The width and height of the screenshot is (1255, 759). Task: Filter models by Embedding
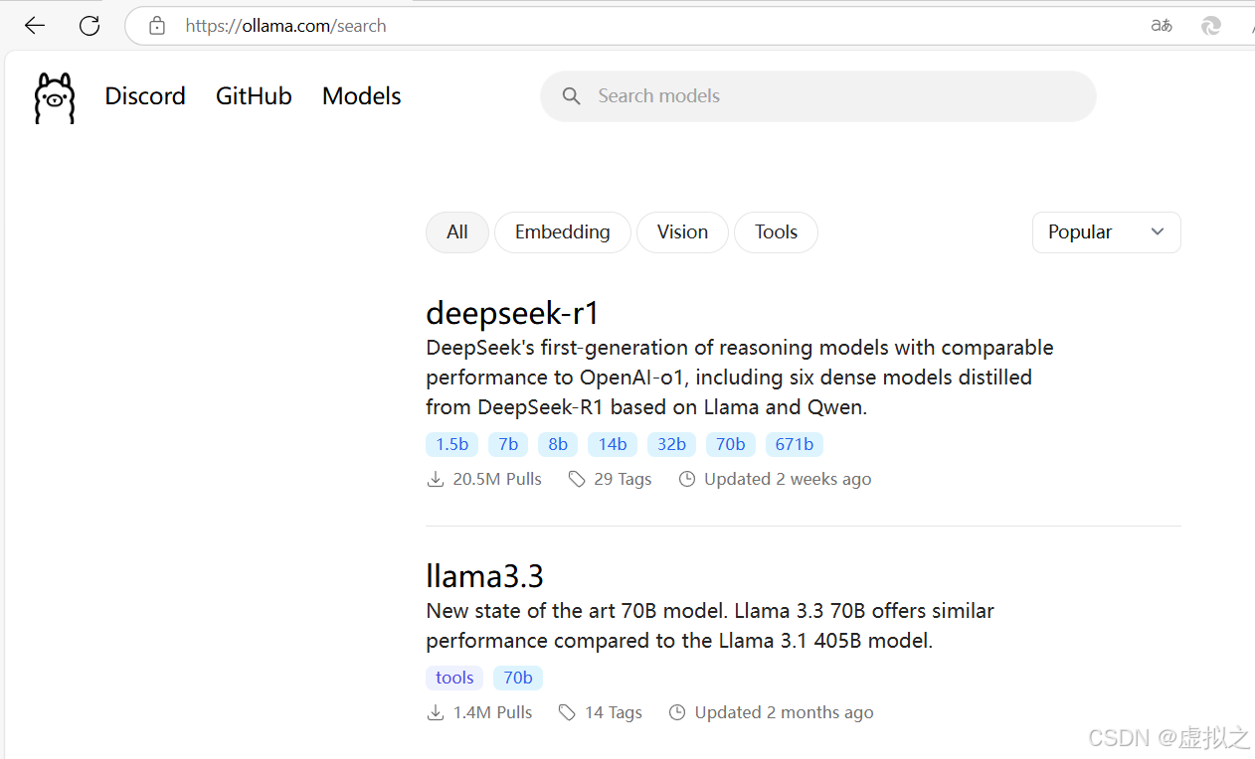563,232
